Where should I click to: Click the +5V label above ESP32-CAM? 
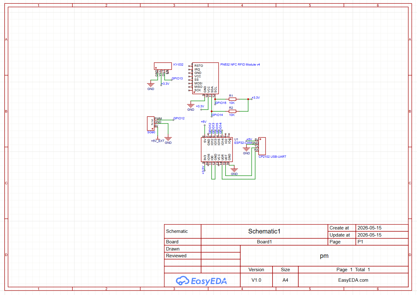(x=204, y=122)
